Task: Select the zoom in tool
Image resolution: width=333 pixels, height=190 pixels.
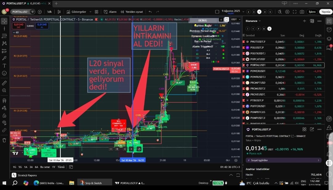Action: coord(4,91)
